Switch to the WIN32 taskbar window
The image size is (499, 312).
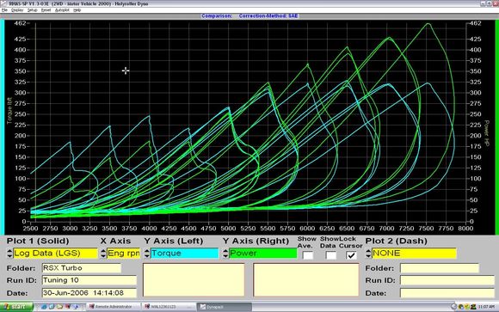(x=169, y=307)
